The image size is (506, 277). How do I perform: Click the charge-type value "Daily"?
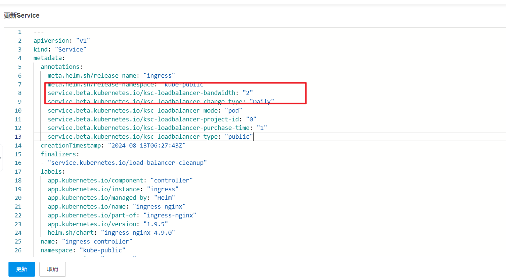point(262,102)
